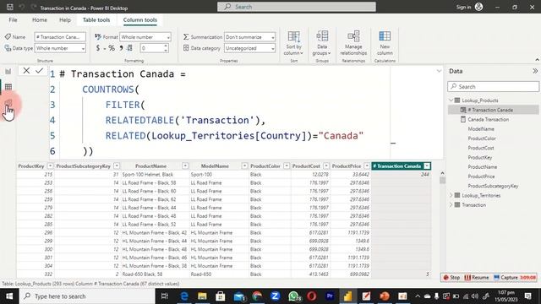The width and height of the screenshot is (541, 304).
Task: Open Manage relationships
Action: click(x=353, y=43)
